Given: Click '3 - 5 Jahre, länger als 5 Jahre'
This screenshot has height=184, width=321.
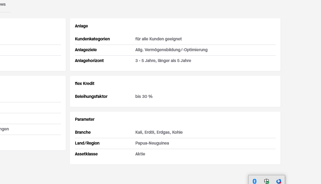Looking at the screenshot, I should tap(163, 61).
